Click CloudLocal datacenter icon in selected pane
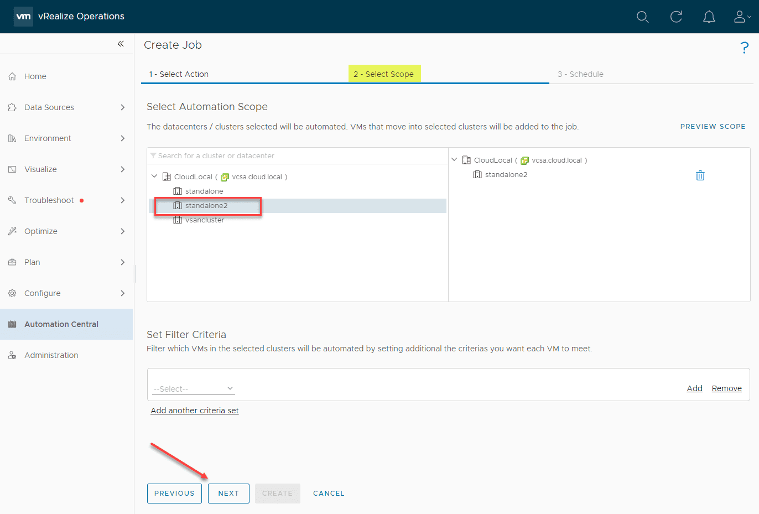Viewport: 759px width, 514px height. click(466, 160)
